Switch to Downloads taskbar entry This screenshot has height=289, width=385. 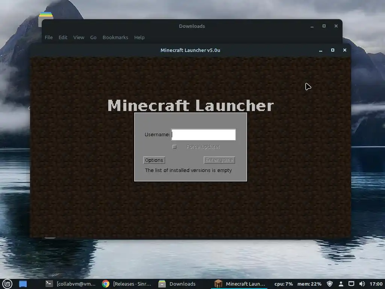(x=177, y=284)
